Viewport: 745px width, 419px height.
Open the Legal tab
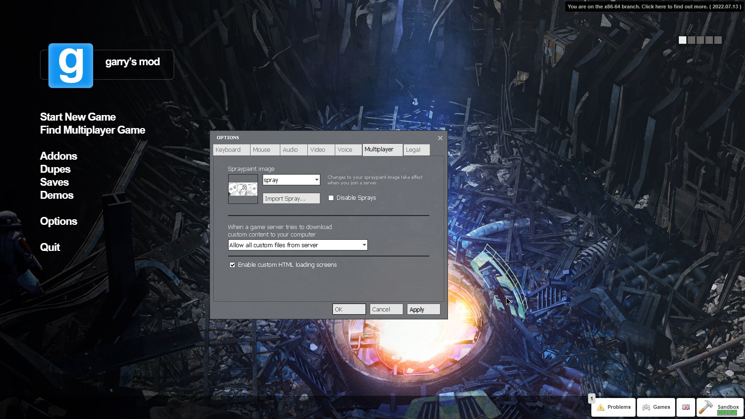[x=417, y=150]
